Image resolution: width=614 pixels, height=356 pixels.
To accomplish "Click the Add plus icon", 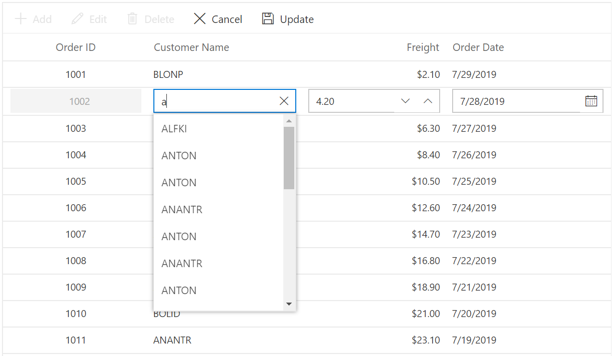I will point(20,19).
